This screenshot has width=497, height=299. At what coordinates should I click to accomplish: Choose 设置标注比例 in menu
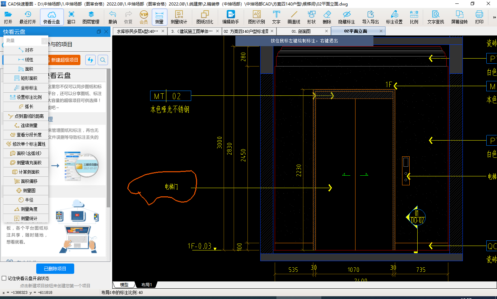tap(26, 97)
